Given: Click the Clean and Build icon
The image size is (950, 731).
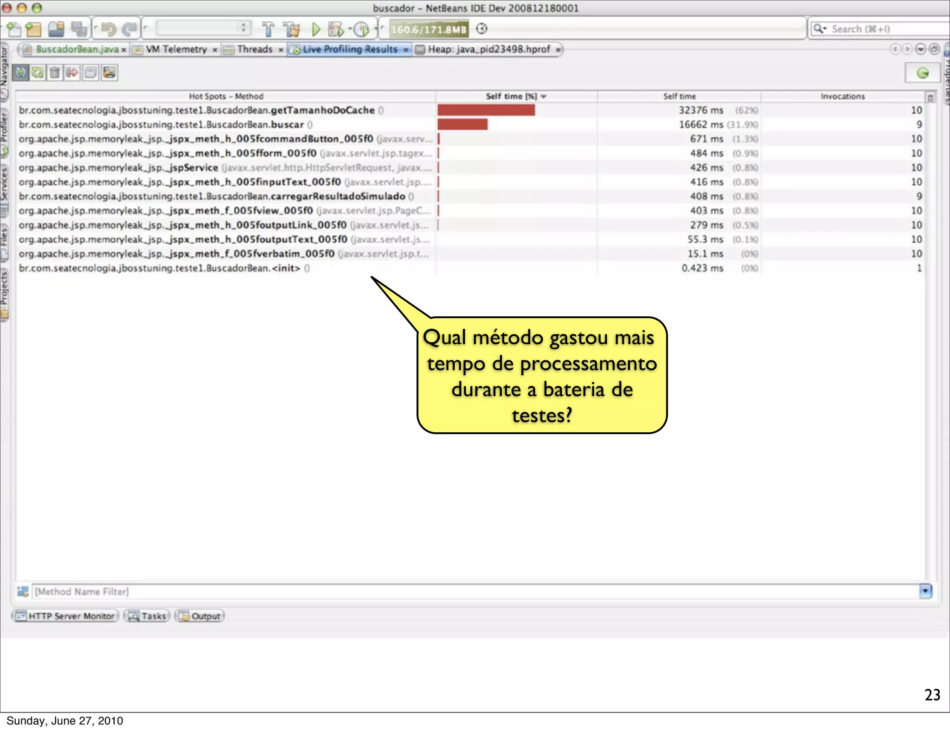Looking at the screenshot, I should (292, 29).
